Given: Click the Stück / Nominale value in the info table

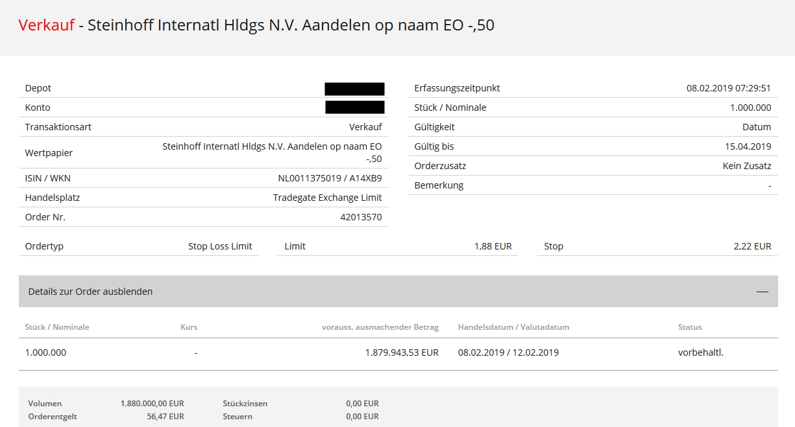Looking at the screenshot, I should point(751,108).
